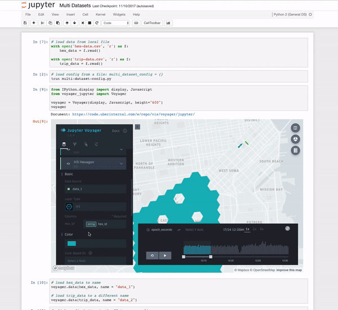The image size is (338, 310).
Task: Set playback speed to 1x
Action: (247, 230)
